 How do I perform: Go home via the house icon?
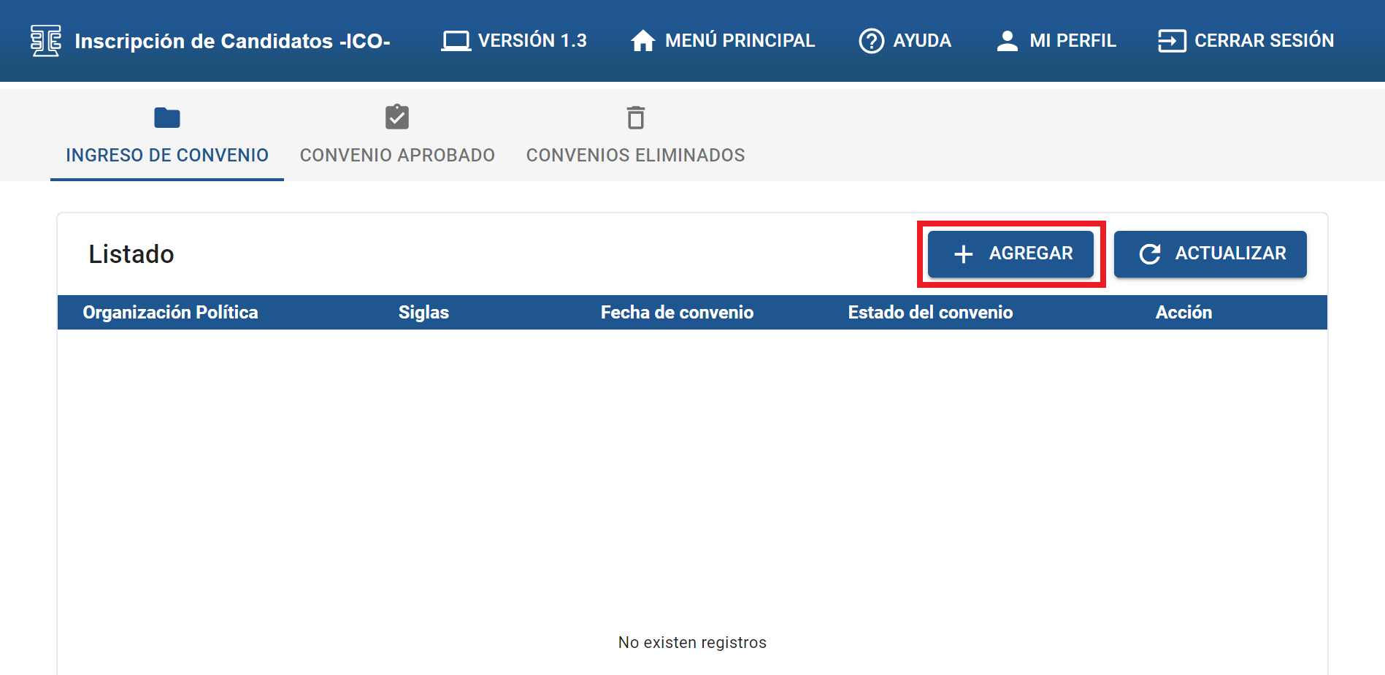(x=642, y=41)
